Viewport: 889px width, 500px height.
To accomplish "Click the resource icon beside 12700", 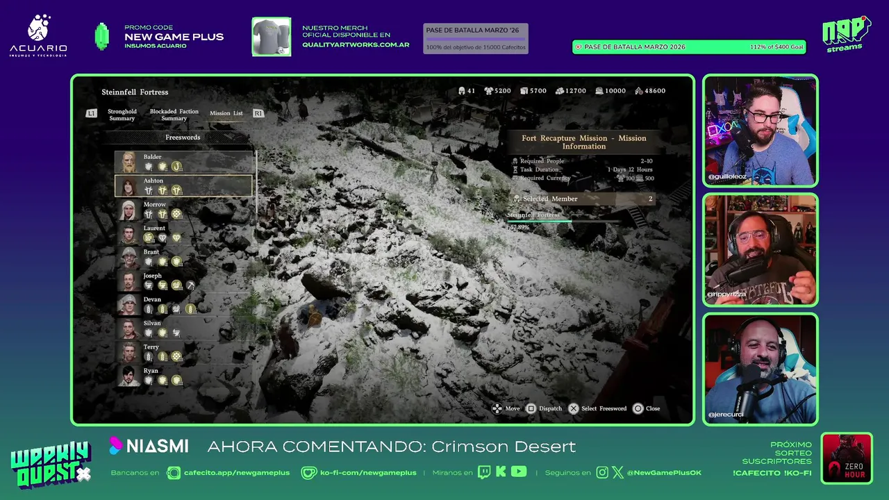I will point(560,91).
